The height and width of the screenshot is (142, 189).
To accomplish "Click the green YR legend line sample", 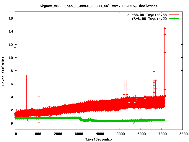I will coord(174,18).
